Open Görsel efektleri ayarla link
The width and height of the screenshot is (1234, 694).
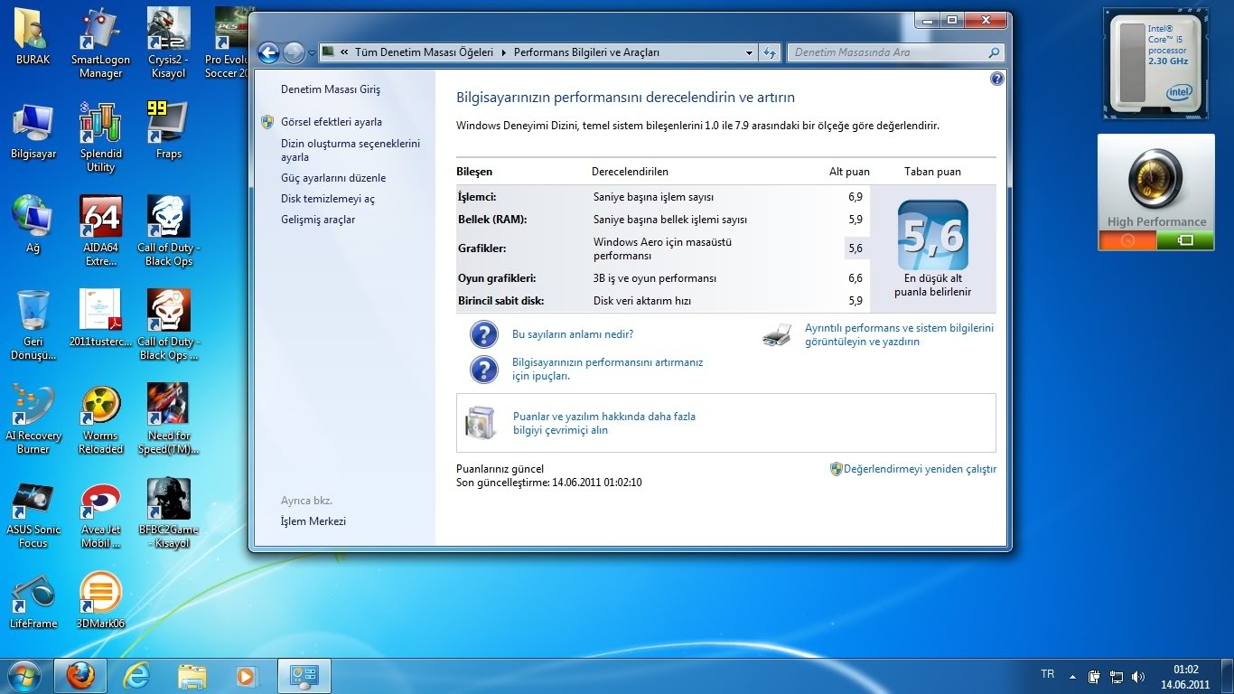[332, 122]
